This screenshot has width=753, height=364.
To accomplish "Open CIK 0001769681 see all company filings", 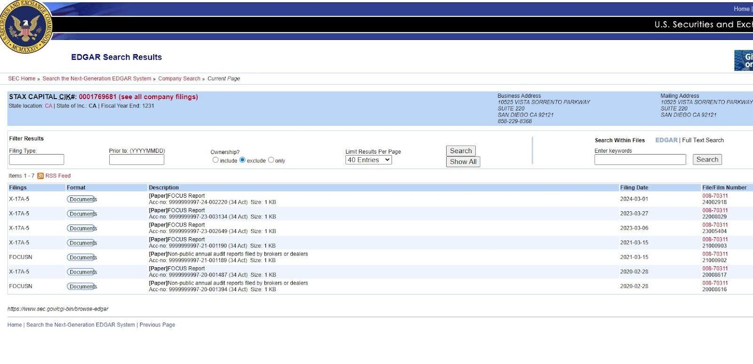I will 138,97.
